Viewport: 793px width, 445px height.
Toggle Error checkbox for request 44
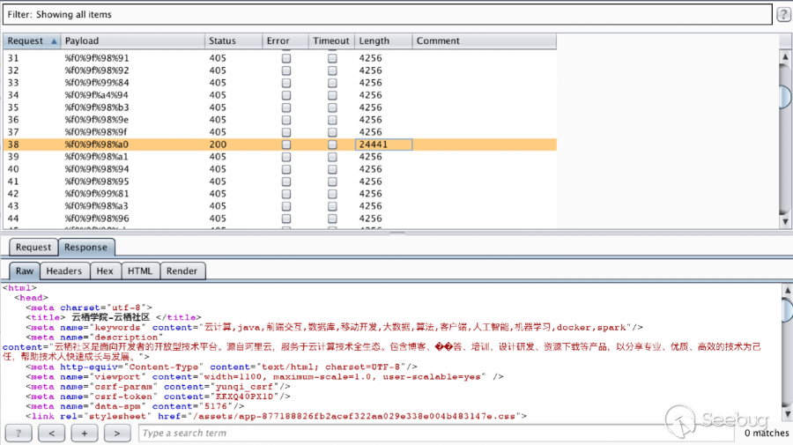pos(286,219)
